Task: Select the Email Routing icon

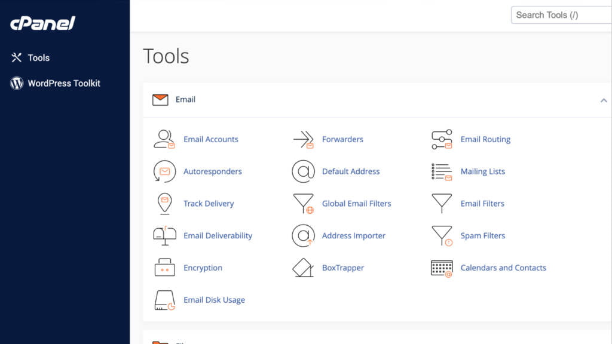Action: coord(442,139)
